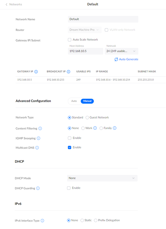Switch Advanced Configuration to Manual

click(87, 101)
